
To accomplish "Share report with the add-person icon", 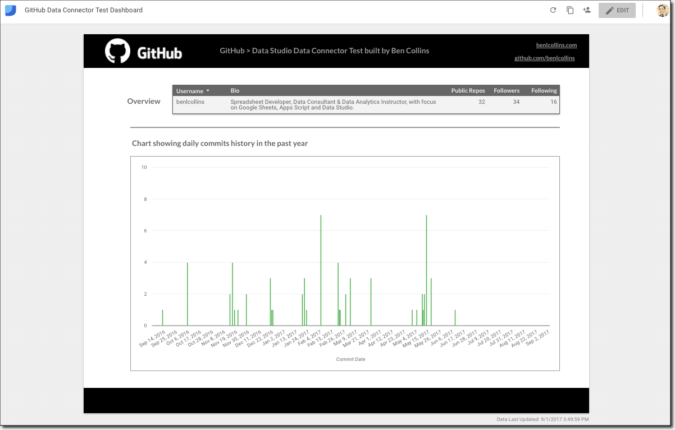I will [587, 10].
